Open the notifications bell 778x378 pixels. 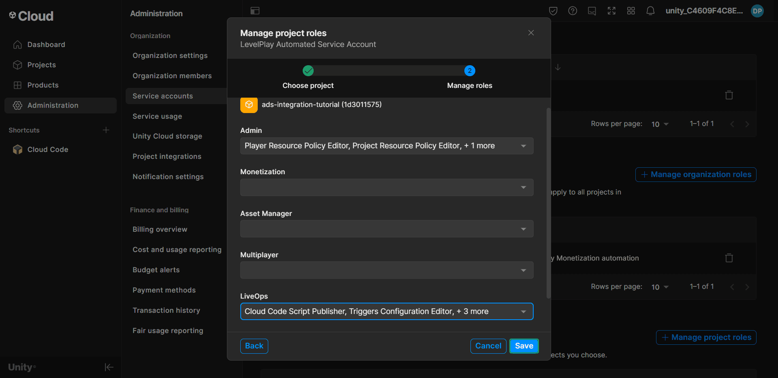click(650, 11)
